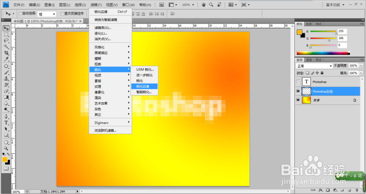Choose USM 锐化... from the submenu

(x=145, y=69)
